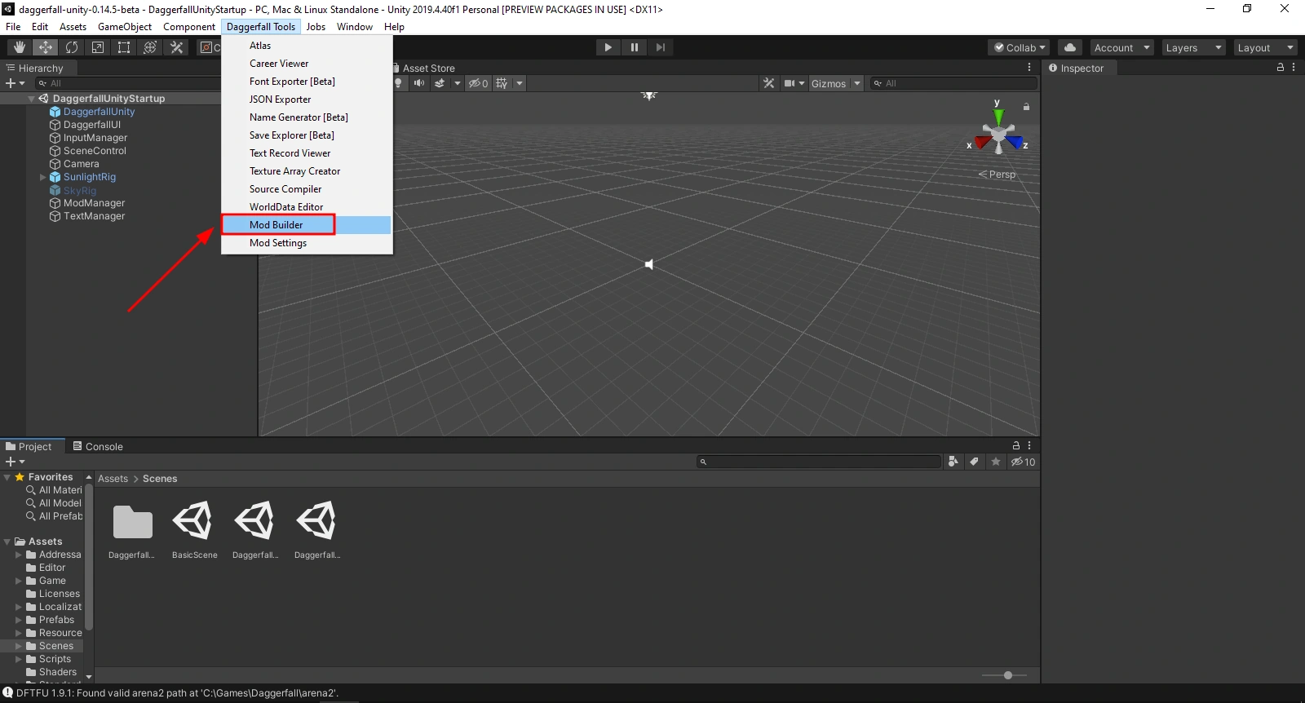Click the Play button
This screenshot has width=1305, height=703.
608,47
